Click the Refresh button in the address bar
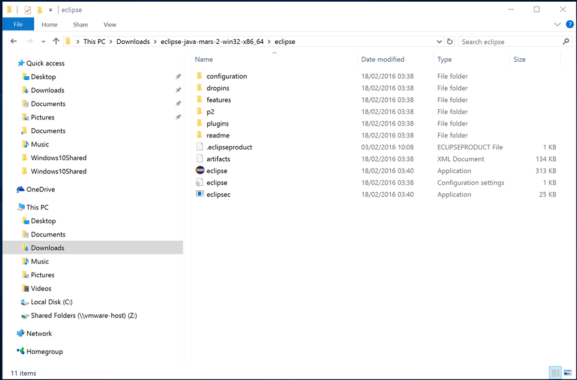Screen dimensions: 577x380 click(450, 41)
